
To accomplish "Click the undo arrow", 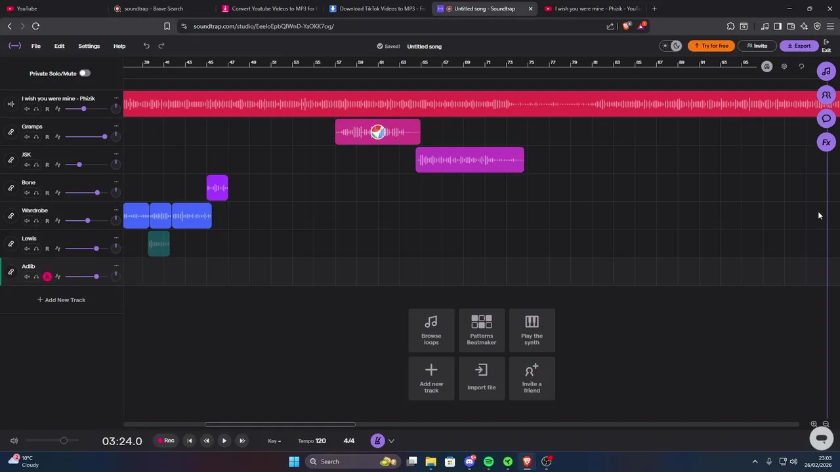I will point(146,46).
